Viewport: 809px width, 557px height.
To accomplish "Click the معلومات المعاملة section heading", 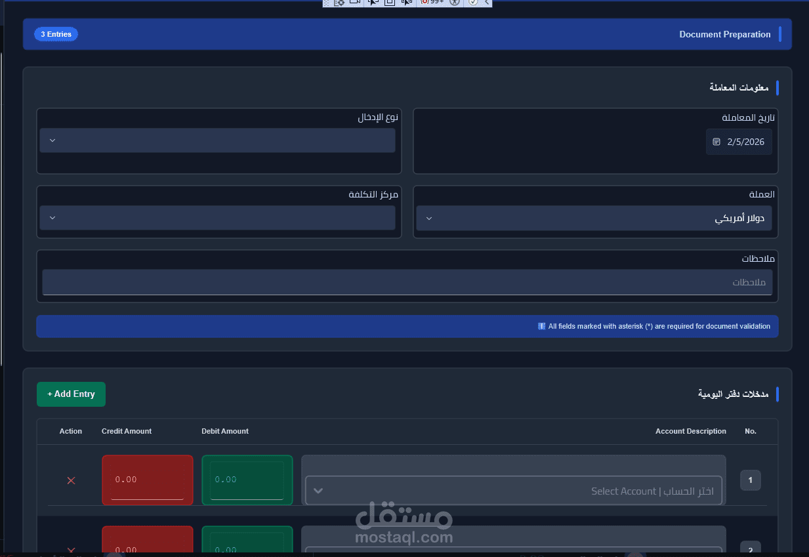I will coord(739,87).
